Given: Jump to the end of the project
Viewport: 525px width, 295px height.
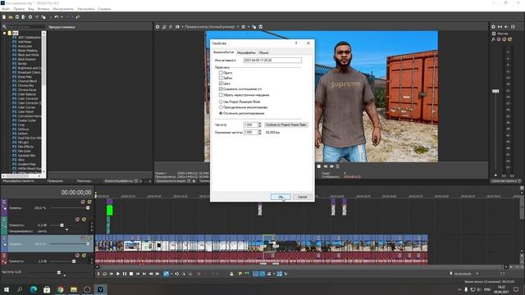Looking at the screenshot, I should 144,274.
